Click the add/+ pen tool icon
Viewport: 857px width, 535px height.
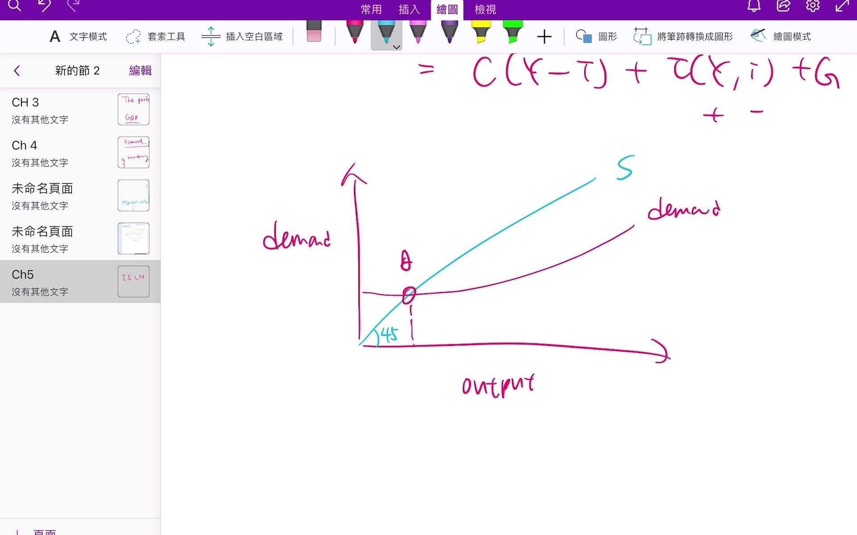pos(543,37)
